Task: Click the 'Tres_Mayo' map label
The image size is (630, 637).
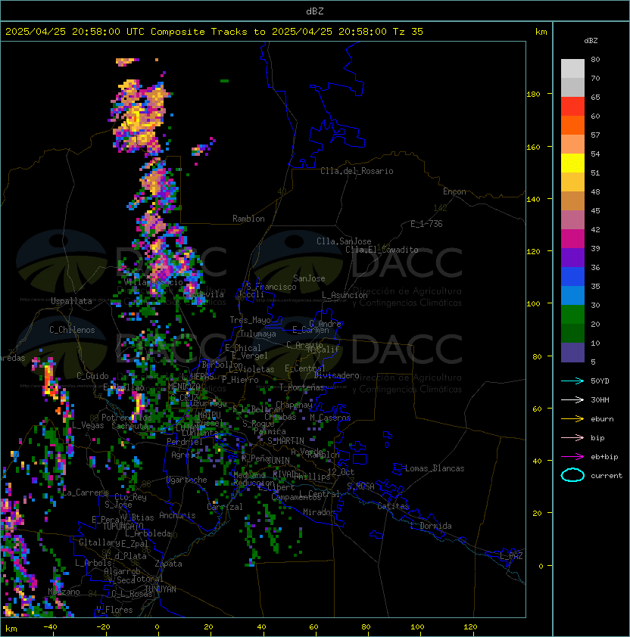Action: click(250, 320)
